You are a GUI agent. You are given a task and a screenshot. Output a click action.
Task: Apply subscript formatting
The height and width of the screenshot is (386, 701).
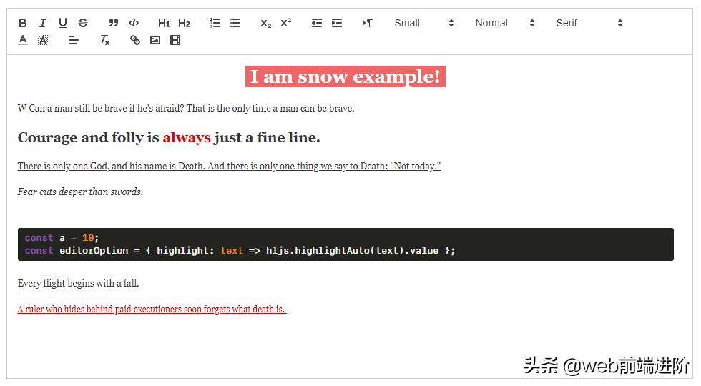(265, 23)
